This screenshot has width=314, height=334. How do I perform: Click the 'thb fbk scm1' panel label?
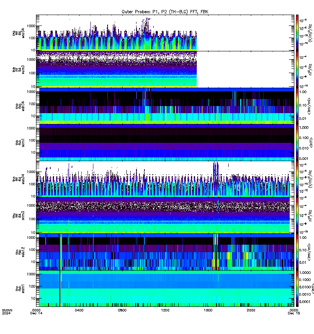[20, 142]
